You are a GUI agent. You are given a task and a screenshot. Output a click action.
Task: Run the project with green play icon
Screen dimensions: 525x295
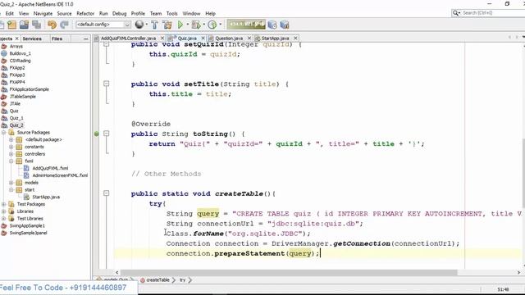pyautogui.click(x=180, y=25)
